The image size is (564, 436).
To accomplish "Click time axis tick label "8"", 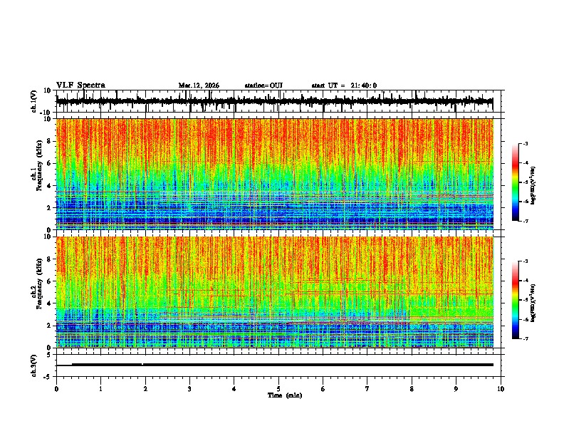I will pyautogui.click(x=412, y=389).
